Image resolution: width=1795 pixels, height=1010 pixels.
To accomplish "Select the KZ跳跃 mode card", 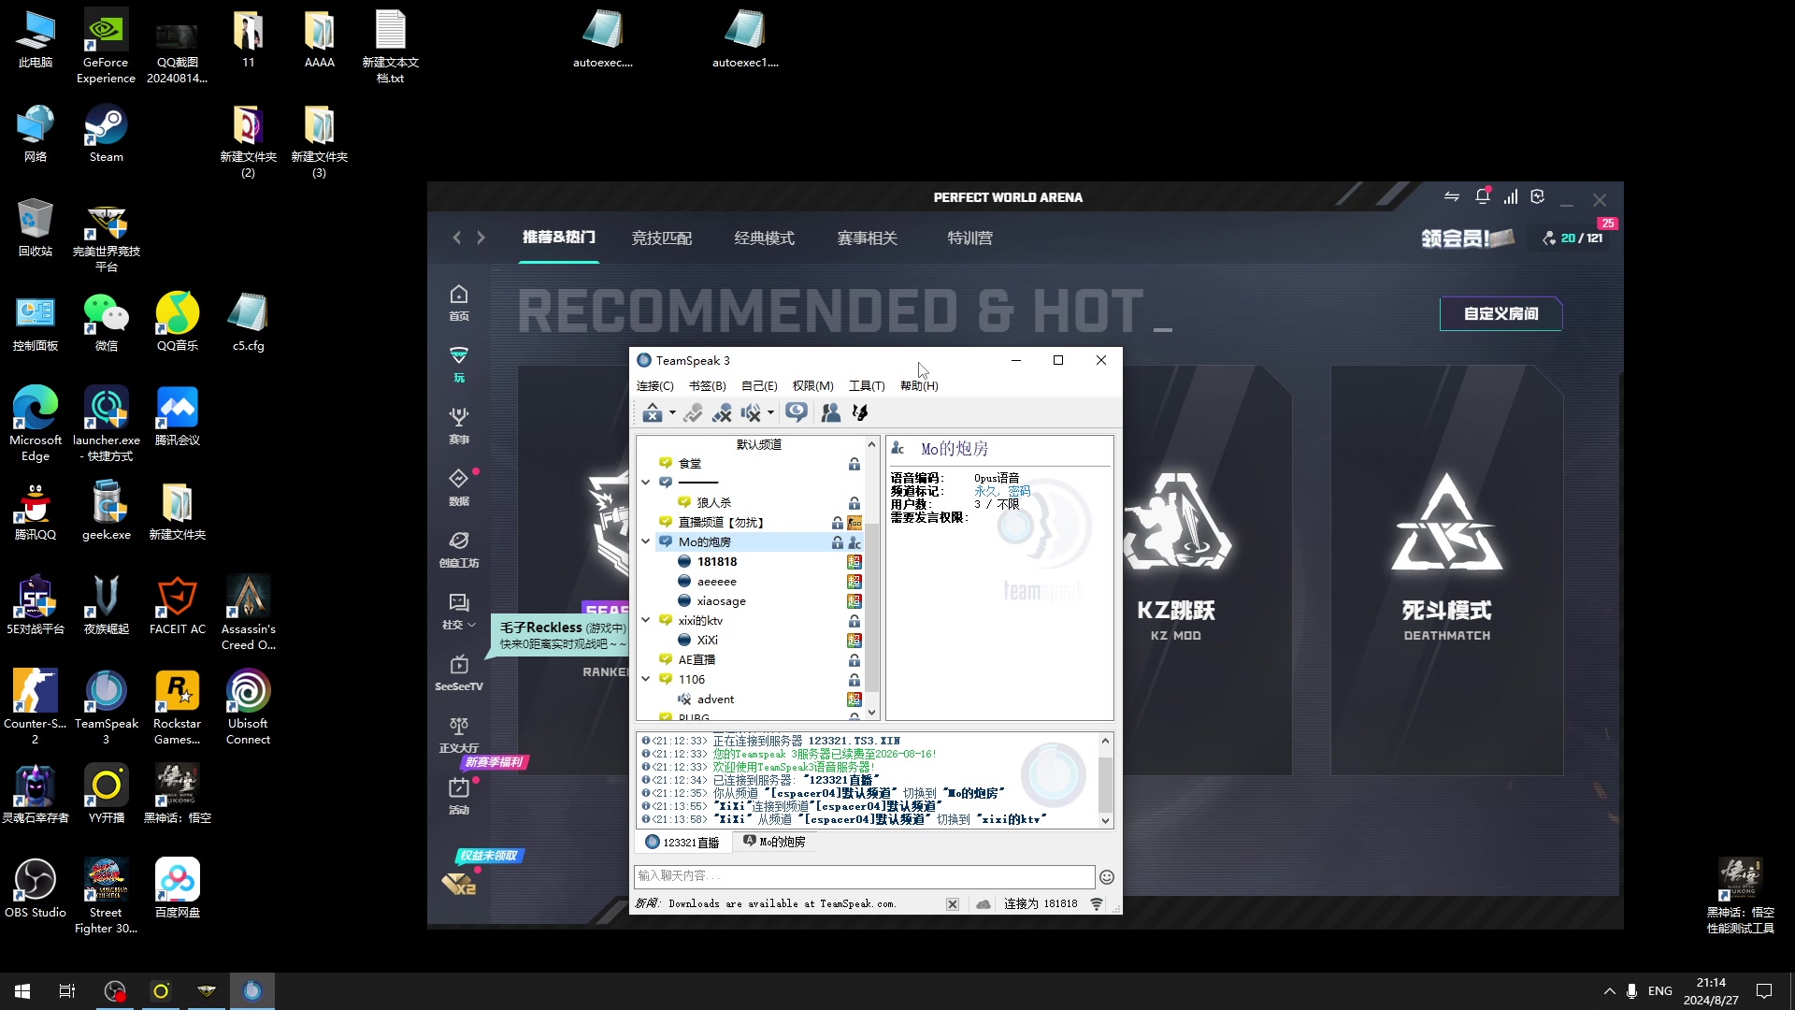I will tap(1176, 570).
